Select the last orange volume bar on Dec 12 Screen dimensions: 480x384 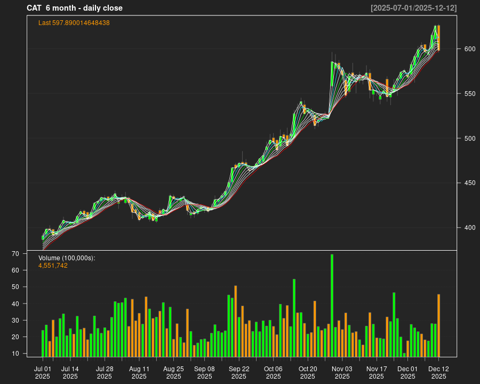click(x=439, y=325)
